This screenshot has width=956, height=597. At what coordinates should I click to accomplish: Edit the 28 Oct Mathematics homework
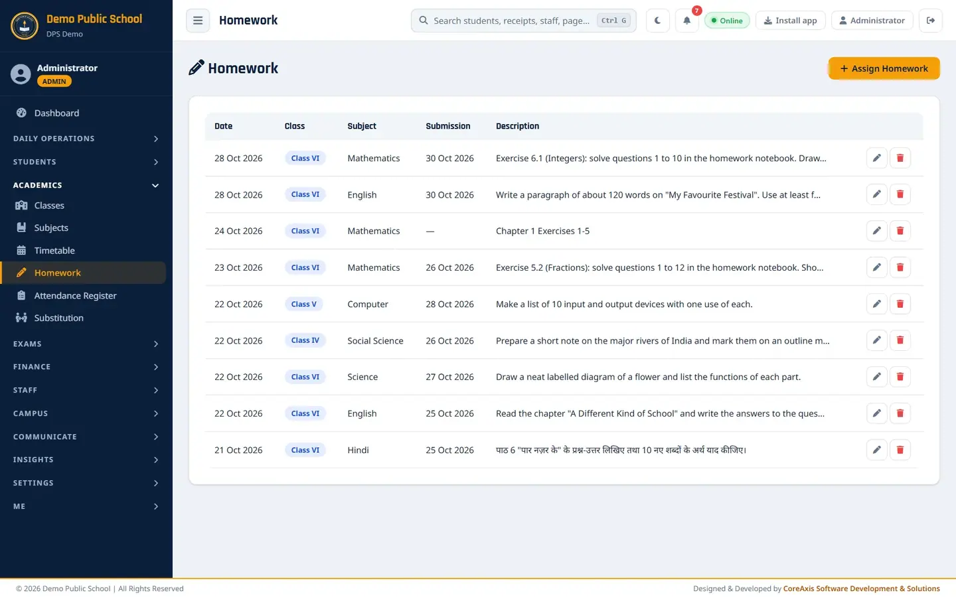(877, 158)
